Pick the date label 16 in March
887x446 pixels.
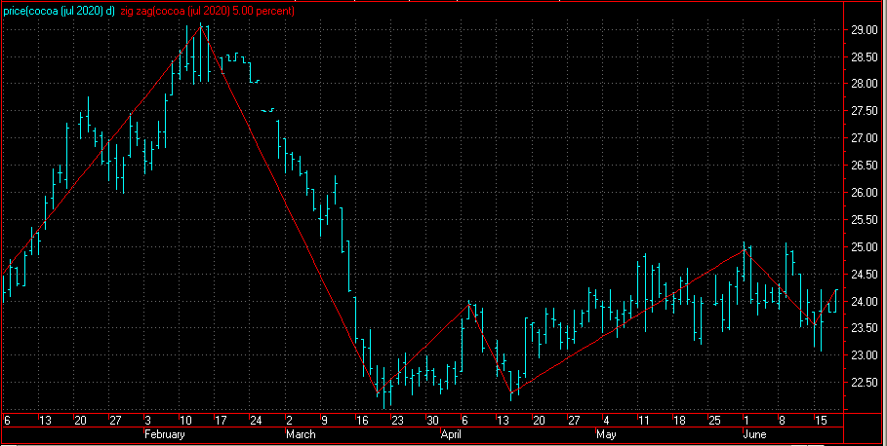coord(362,421)
